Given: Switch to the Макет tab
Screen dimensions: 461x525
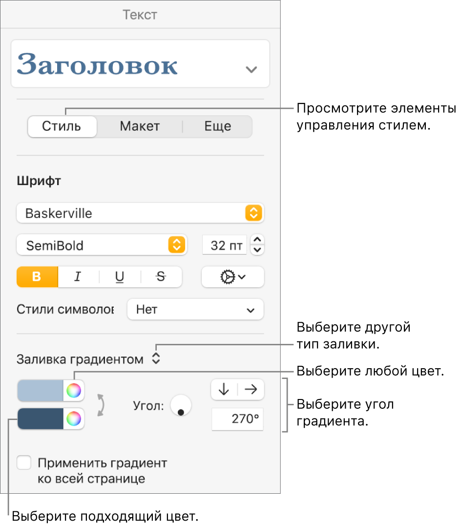Looking at the screenshot, I should coord(140,126).
